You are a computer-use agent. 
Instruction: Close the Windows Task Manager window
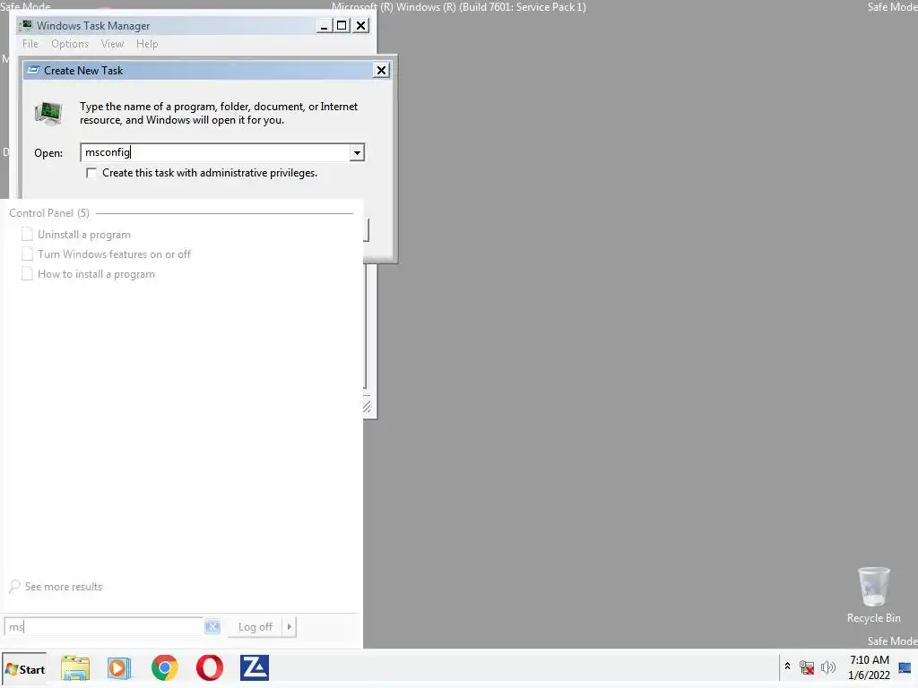[x=361, y=26]
